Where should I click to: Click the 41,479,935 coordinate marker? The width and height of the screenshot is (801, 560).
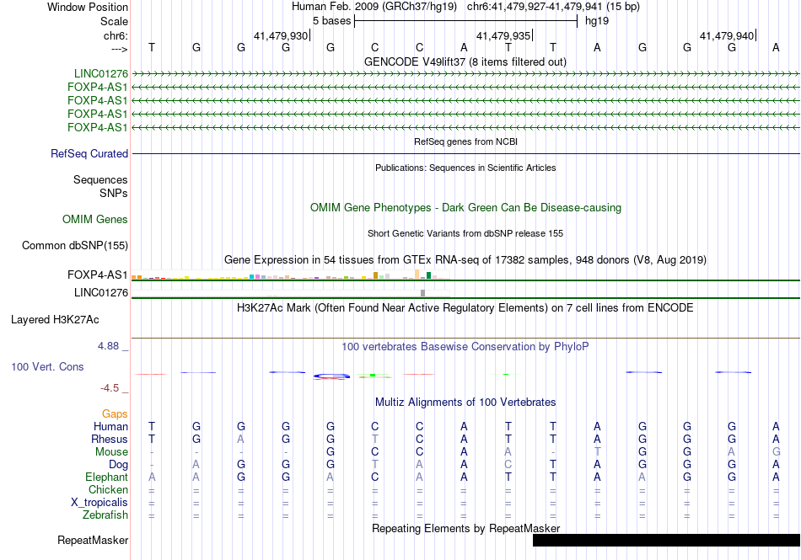pyautogui.click(x=503, y=35)
